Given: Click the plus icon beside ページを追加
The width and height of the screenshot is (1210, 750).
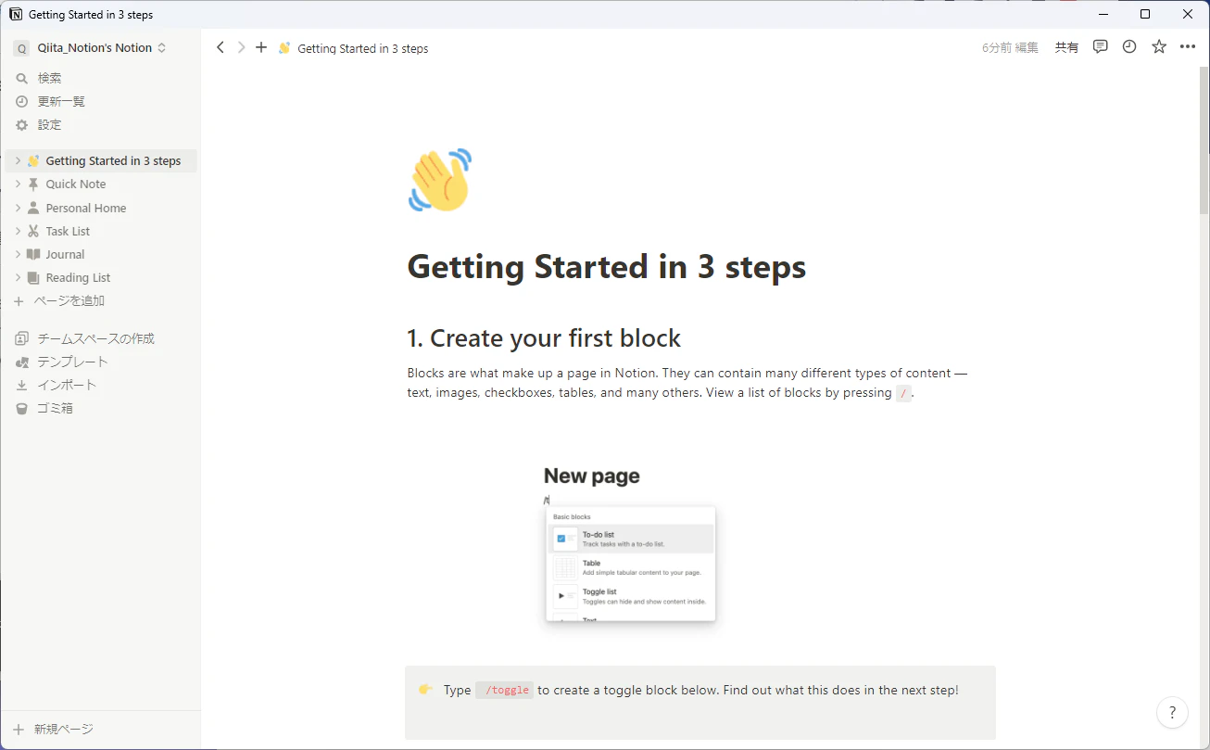Looking at the screenshot, I should (x=19, y=301).
